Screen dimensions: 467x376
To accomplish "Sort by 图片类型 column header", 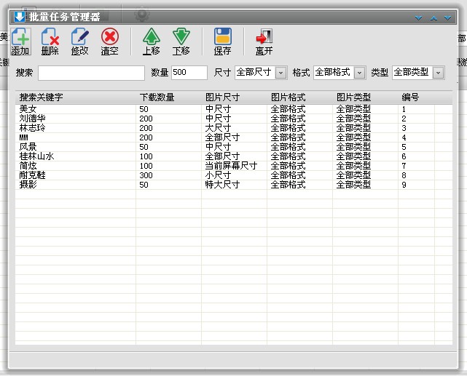I will (x=366, y=97).
